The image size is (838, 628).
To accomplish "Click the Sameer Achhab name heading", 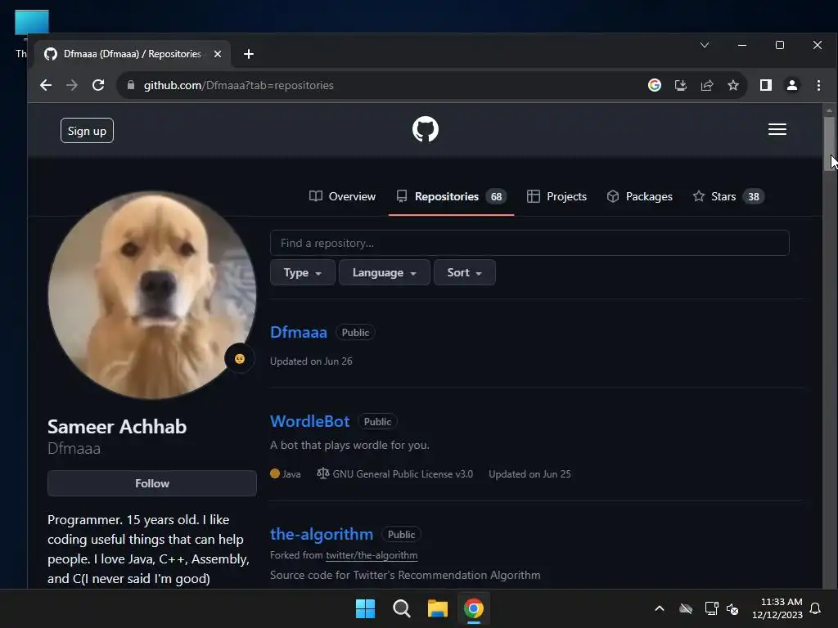I will click(117, 427).
